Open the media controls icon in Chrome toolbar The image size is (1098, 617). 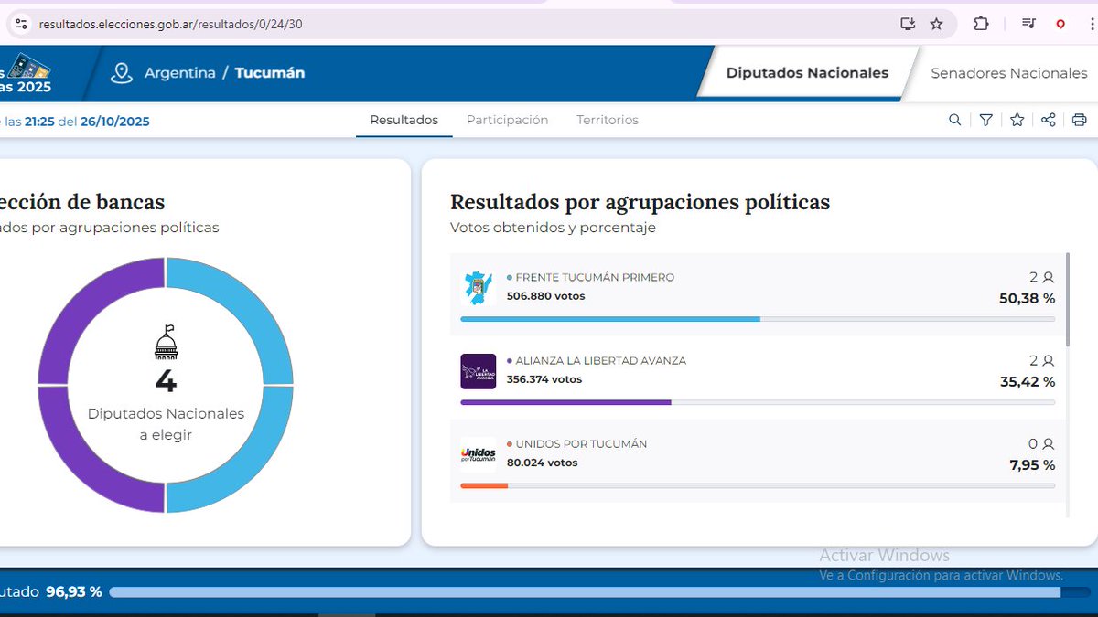(1029, 24)
